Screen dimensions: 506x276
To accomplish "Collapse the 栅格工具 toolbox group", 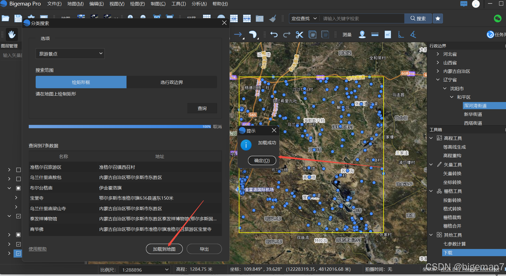I will click(431, 191).
